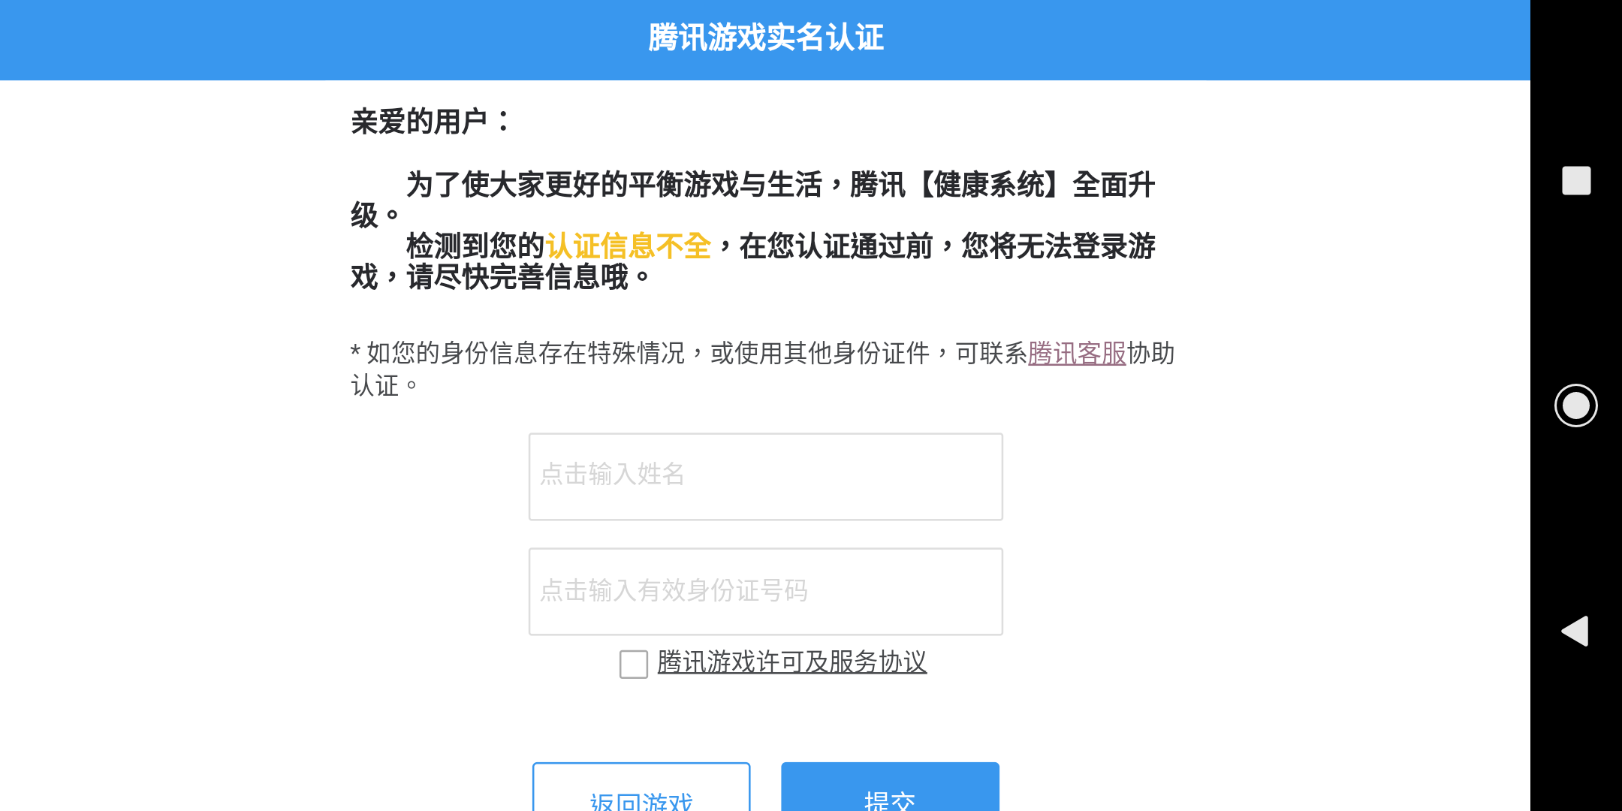This screenshot has height=811, width=1622.
Task: Tap the 在您认证通过前 text segment
Action: click(x=836, y=246)
